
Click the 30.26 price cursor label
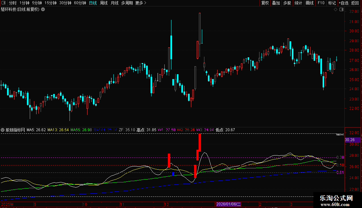352,140
